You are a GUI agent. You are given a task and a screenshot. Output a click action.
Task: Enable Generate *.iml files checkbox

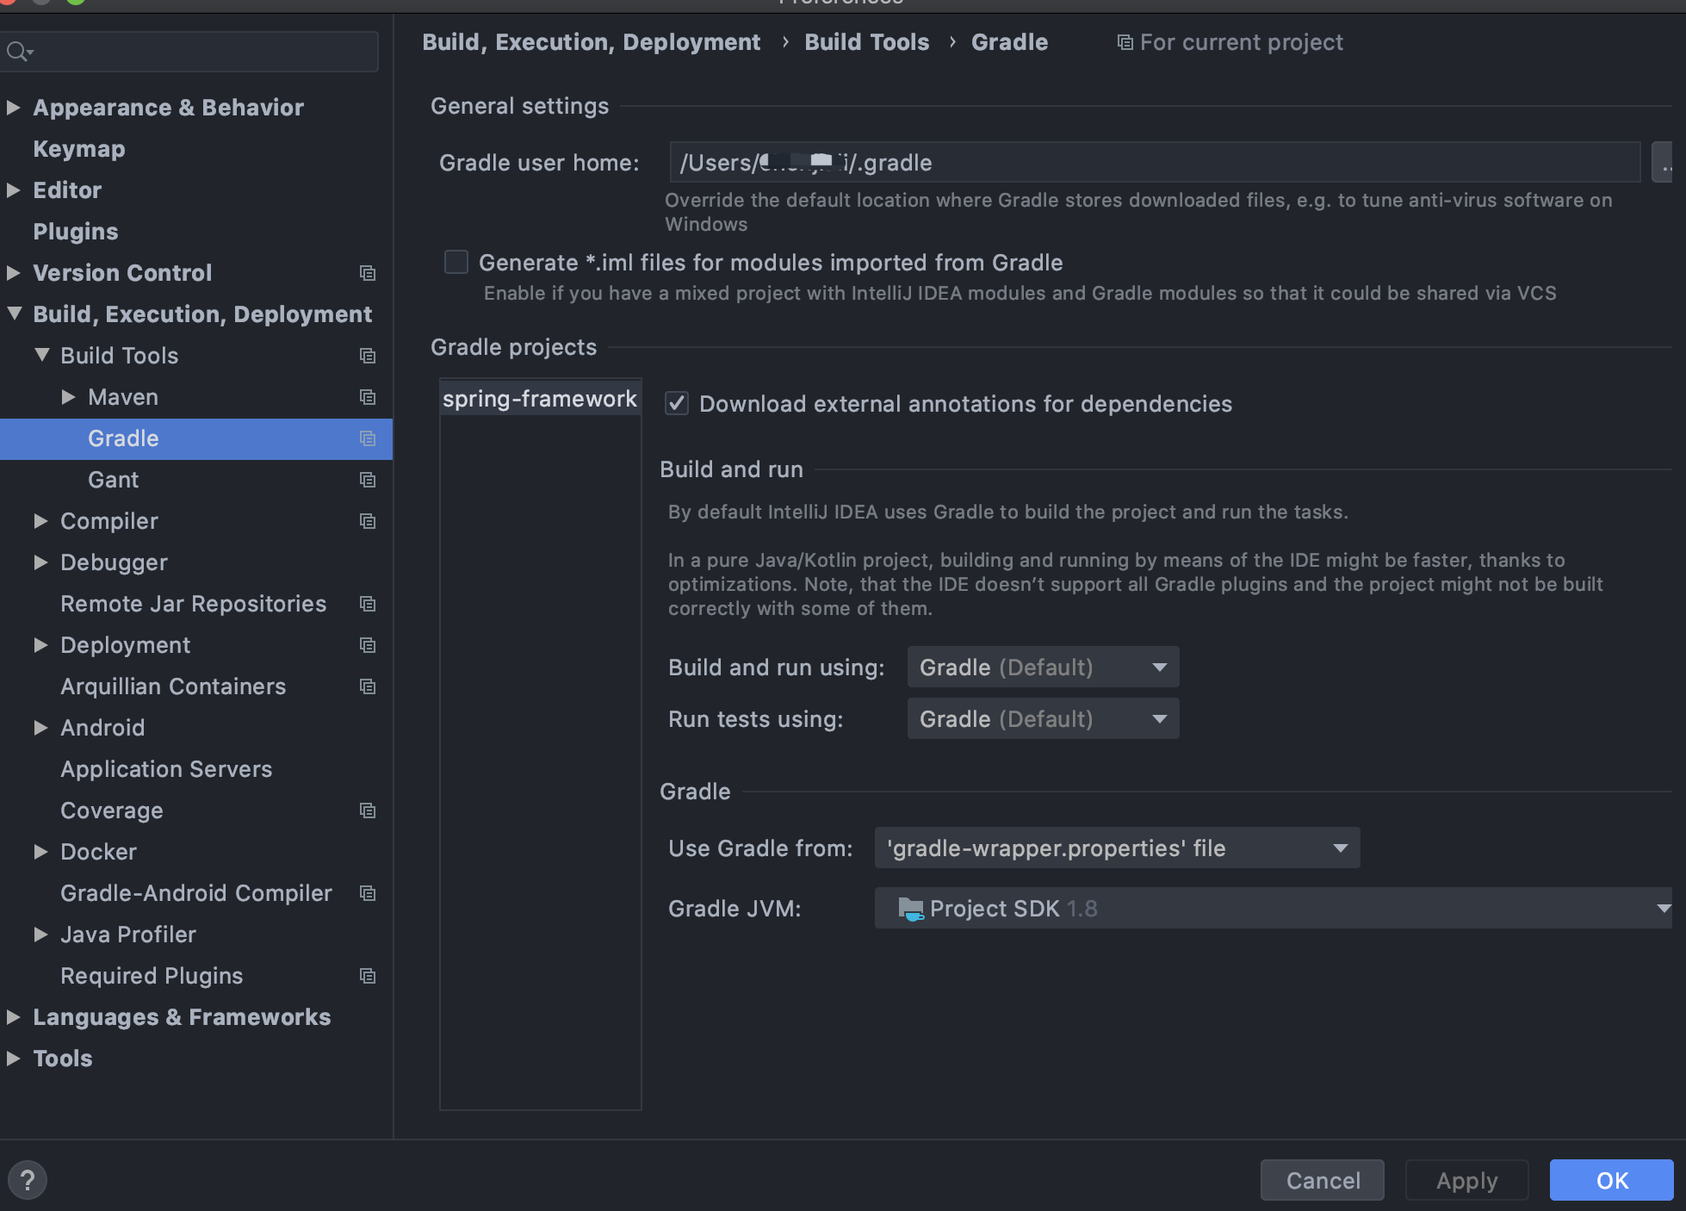pos(456,262)
